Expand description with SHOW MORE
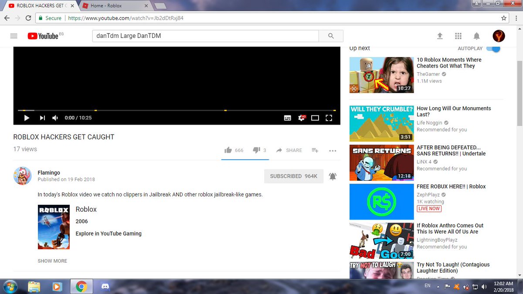Viewport: 523px width, 294px height. 52,261
